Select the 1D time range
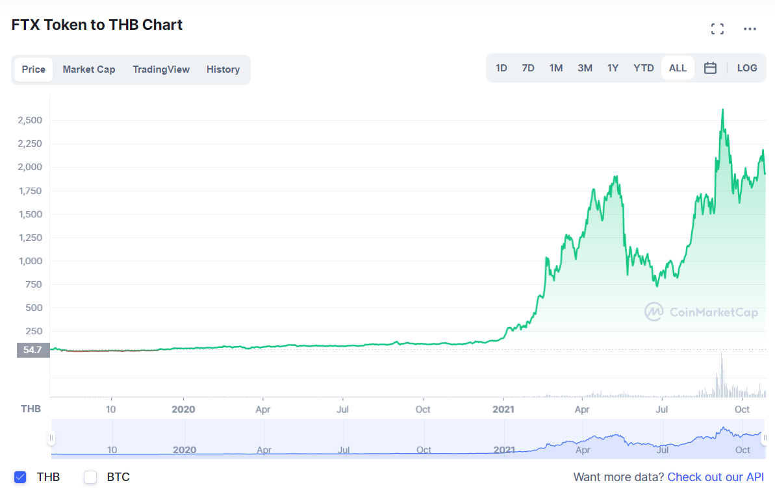The width and height of the screenshot is (775, 494). (x=501, y=68)
